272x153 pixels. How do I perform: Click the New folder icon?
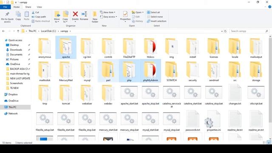pyautogui.click(x=95, y=14)
